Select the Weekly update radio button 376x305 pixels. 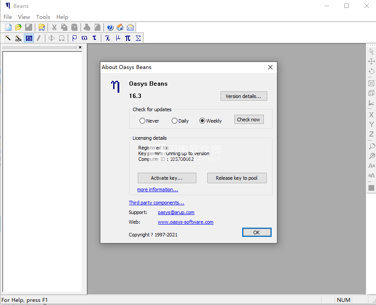click(x=202, y=121)
